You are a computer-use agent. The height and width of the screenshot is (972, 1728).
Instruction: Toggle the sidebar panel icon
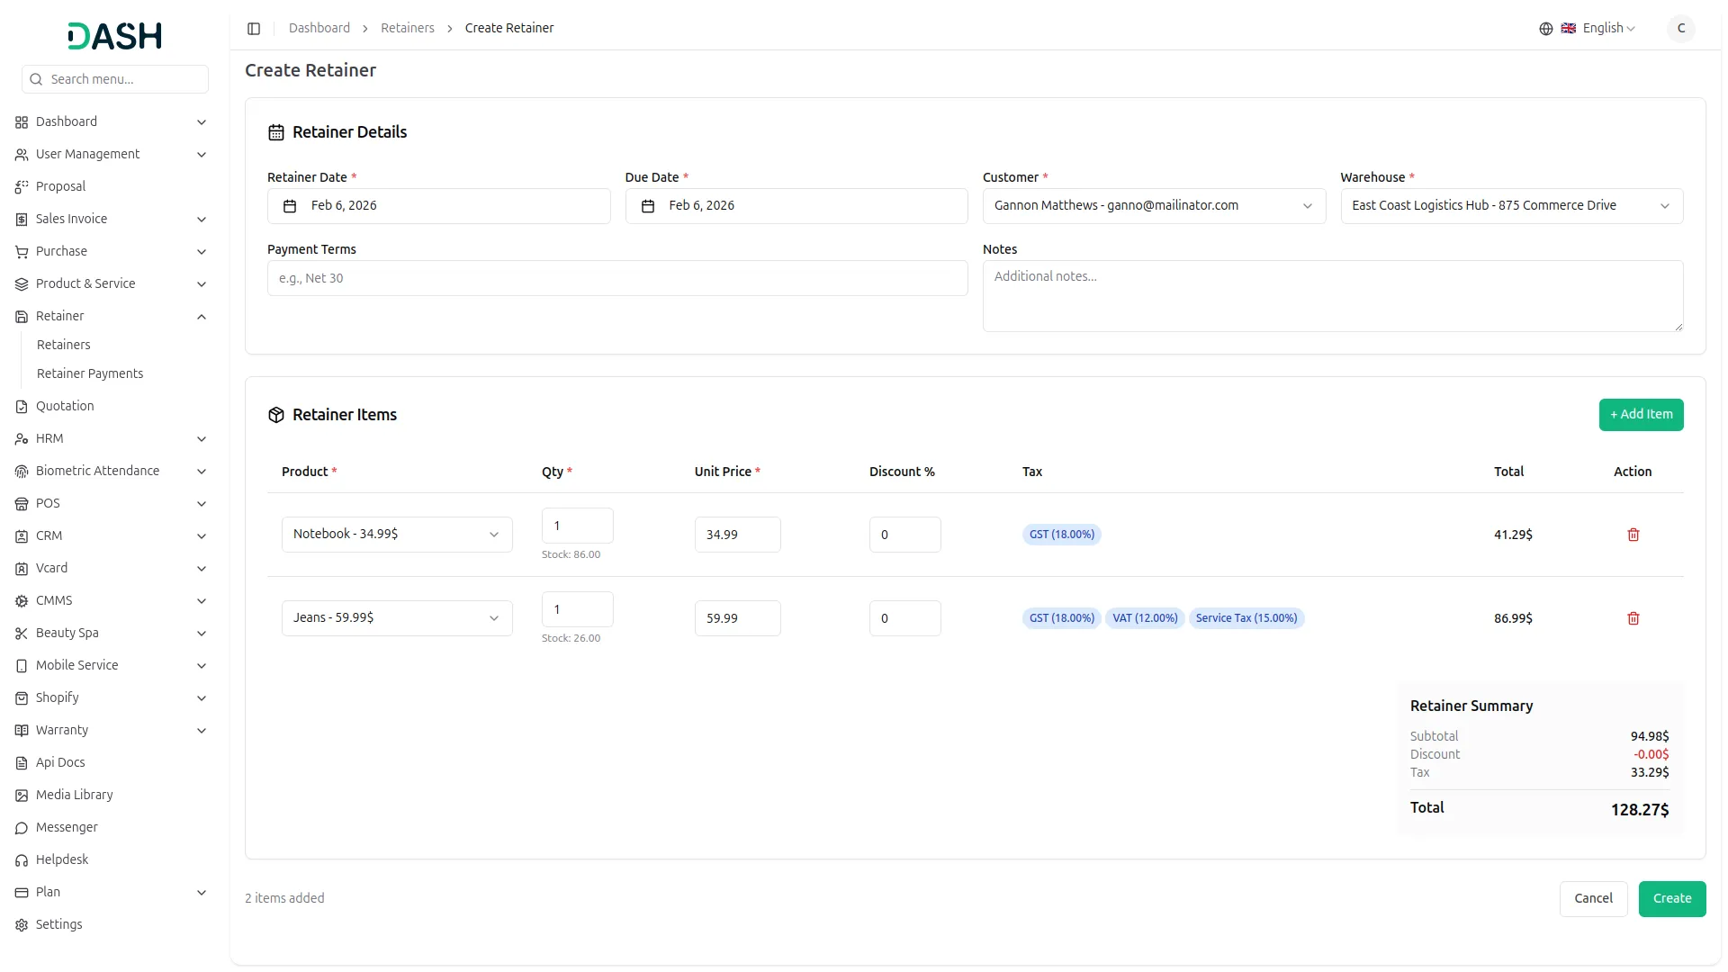point(254,29)
